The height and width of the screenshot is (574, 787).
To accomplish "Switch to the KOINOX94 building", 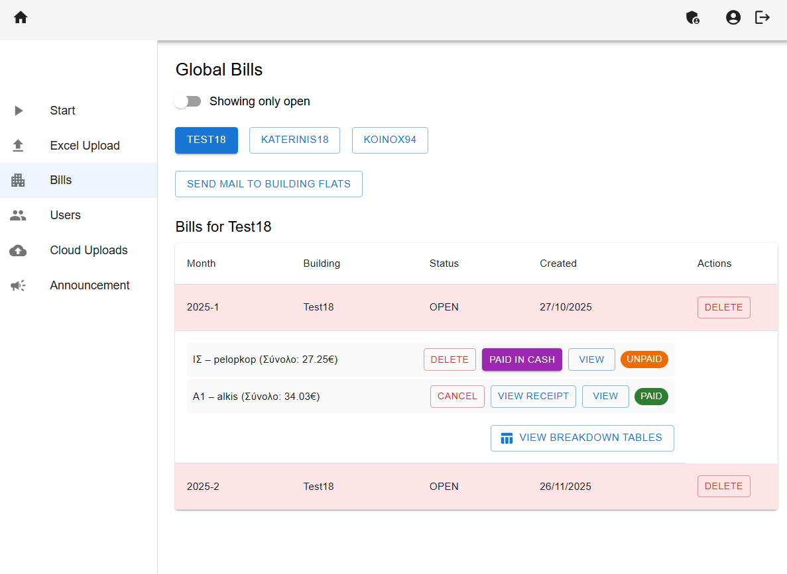I will coord(390,140).
